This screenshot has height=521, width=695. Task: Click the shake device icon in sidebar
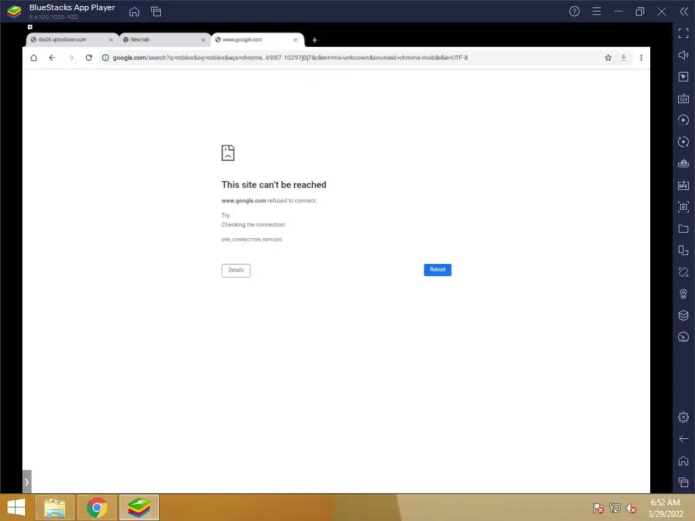(683, 272)
